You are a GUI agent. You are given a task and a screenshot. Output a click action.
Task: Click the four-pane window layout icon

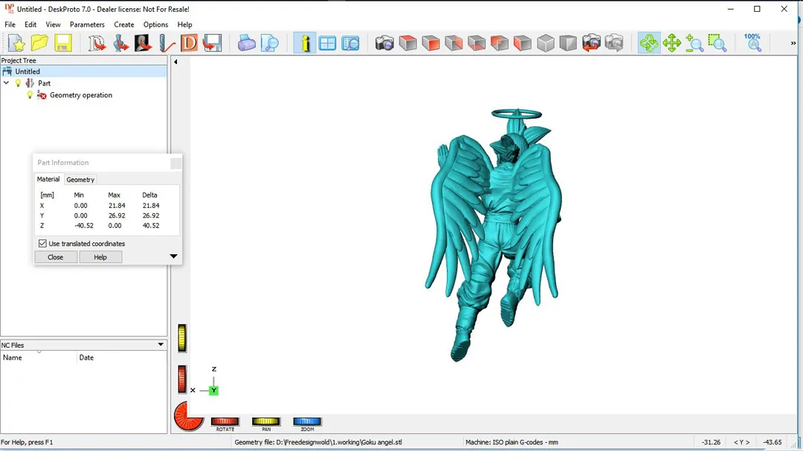point(327,44)
